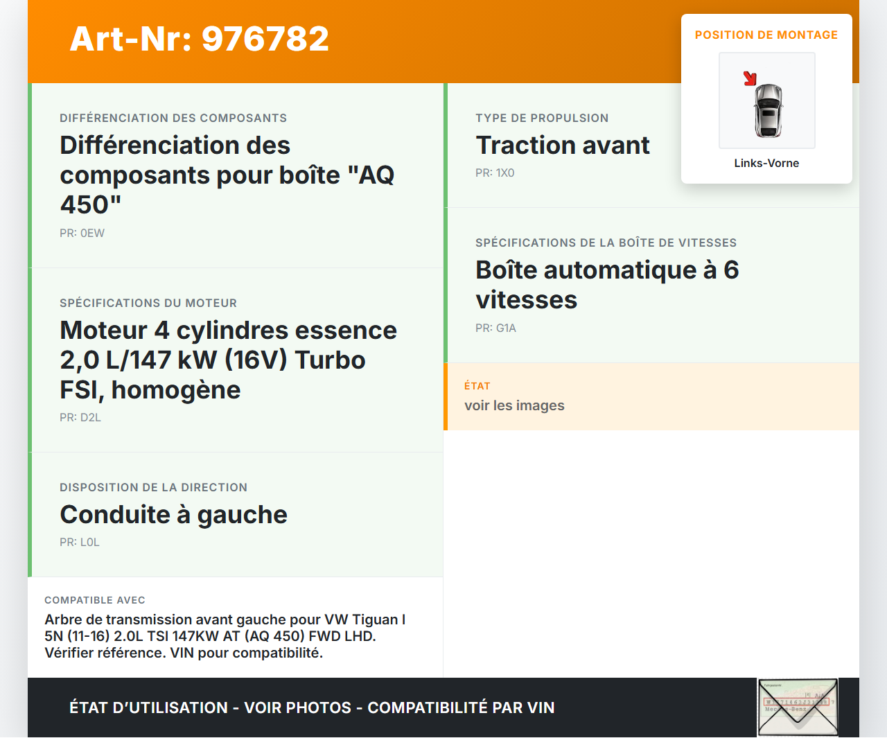Viewport: 887px width, 738px height.
Task: Open voir les images
Action: pyautogui.click(x=514, y=405)
